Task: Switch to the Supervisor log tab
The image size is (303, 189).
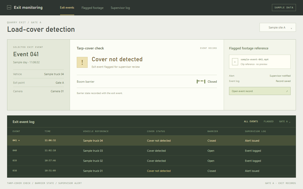Action: pos(120,8)
